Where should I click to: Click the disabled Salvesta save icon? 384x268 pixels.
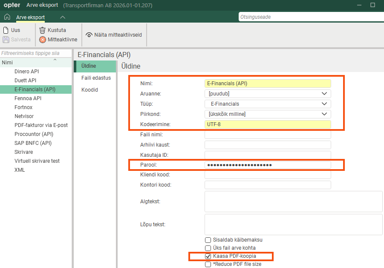6,39
